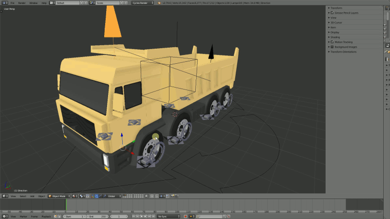The image size is (390, 219).
Task: Click the Default screen layout name field
Action: (x=67, y=3)
